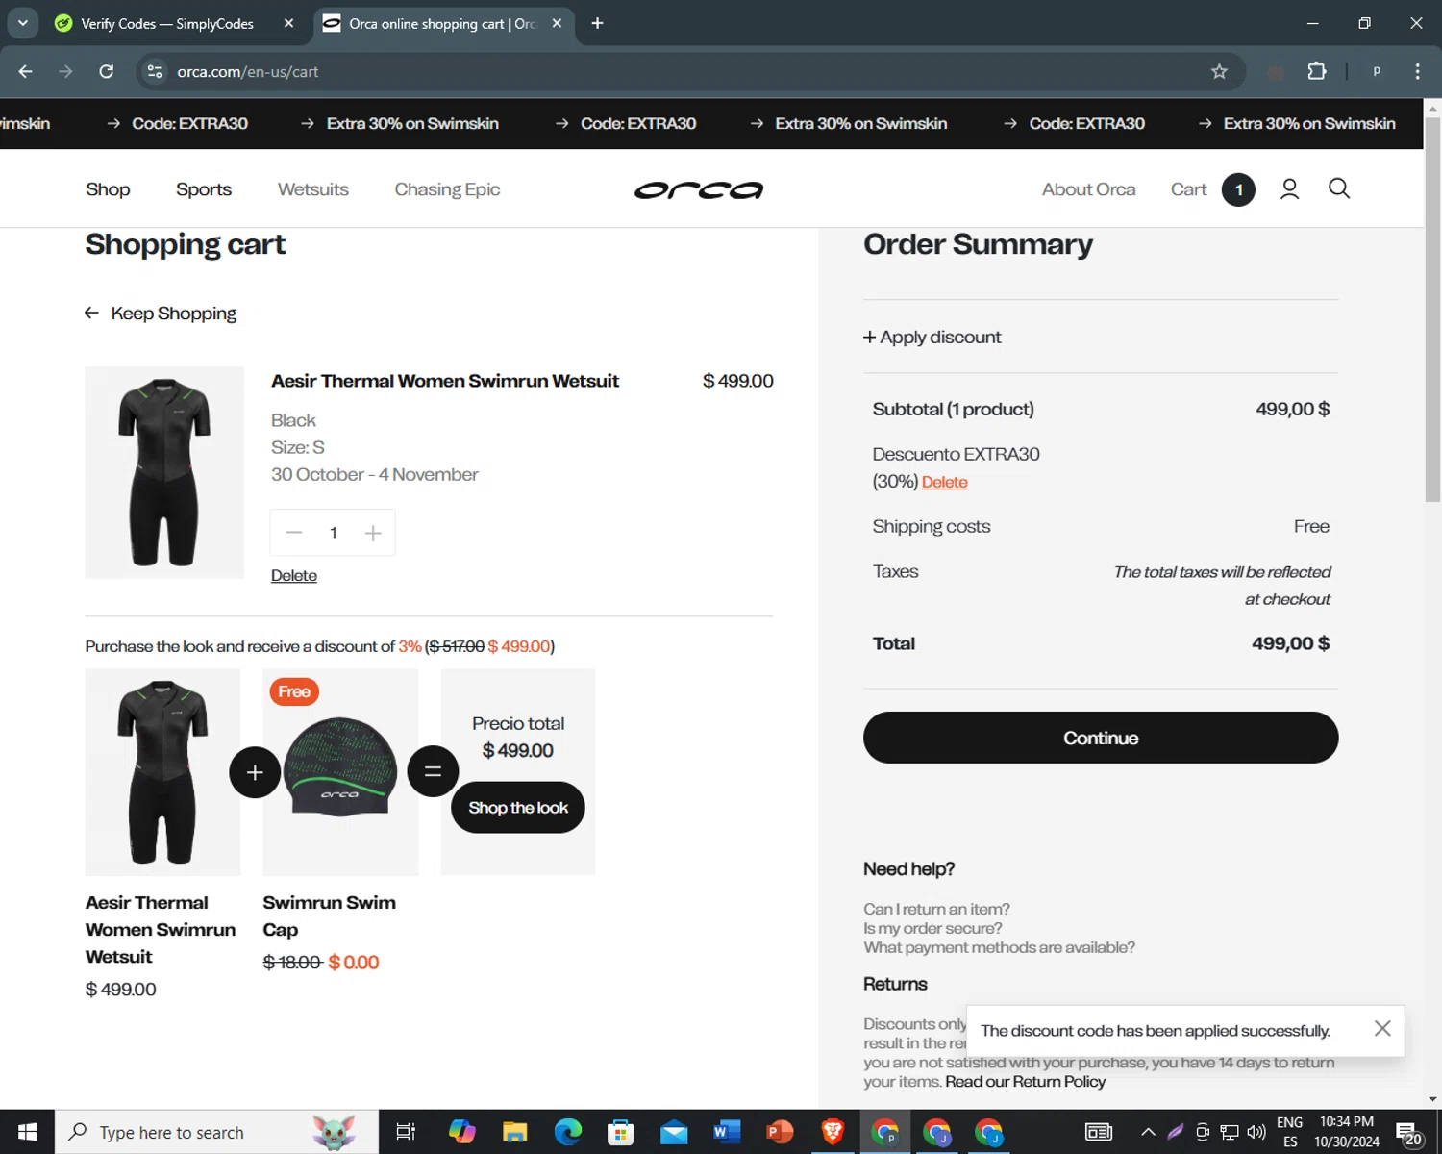
Task: Go back in browser history
Action: click(26, 71)
